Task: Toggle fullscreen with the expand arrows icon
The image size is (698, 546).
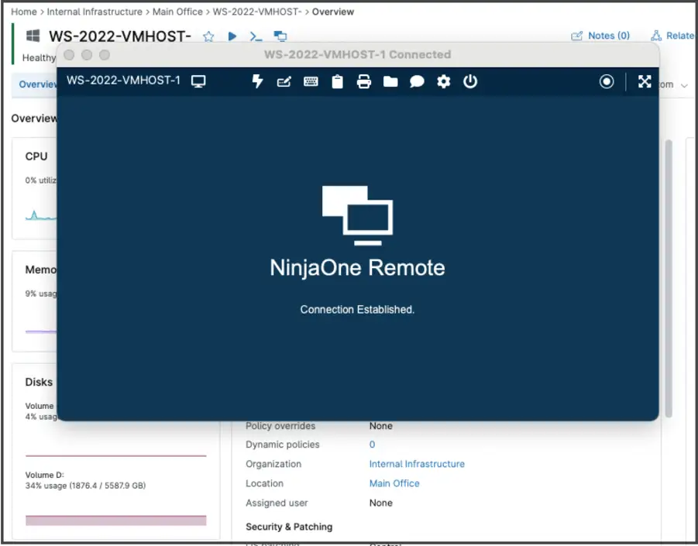Action: tap(645, 81)
